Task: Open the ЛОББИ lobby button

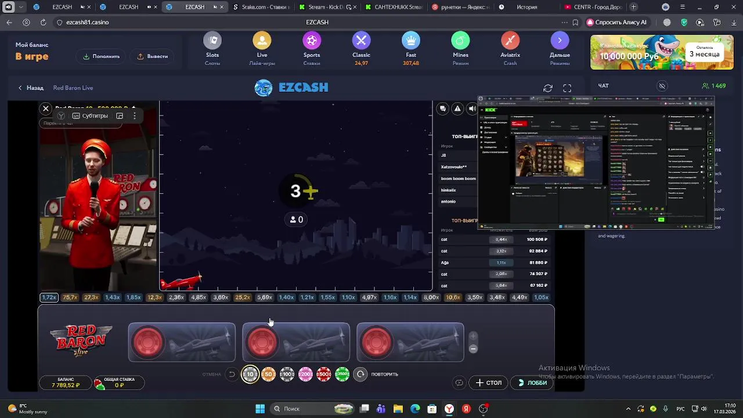Action: (x=532, y=383)
